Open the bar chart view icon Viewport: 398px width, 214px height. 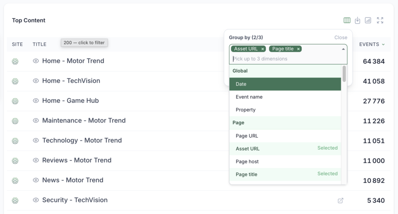click(x=368, y=20)
